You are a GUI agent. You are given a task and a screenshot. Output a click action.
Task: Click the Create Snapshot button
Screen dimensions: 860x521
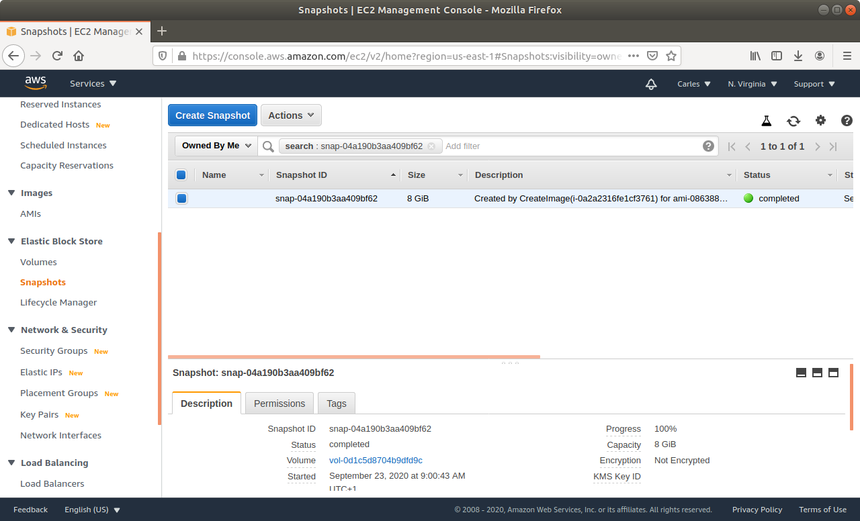click(212, 115)
